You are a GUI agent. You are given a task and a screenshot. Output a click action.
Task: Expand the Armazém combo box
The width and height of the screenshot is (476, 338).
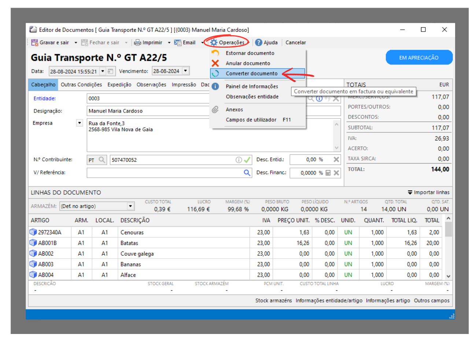point(131,206)
